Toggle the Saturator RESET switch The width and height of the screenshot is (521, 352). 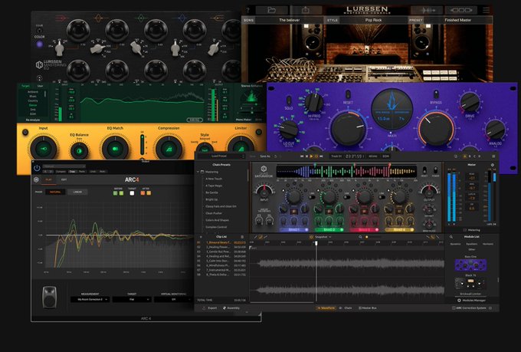pyautogui.click(x=424, y=170)
